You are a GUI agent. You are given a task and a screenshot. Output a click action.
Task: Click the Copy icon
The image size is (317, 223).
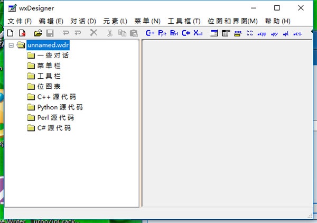(x=122, y=33)
